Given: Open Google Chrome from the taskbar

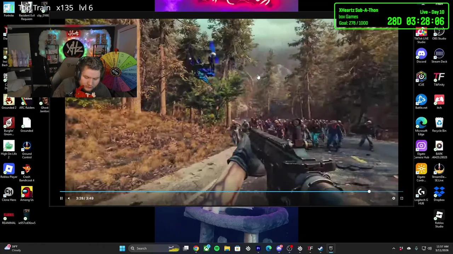Looking at the screenshot, I should click(x=196, y=248).
